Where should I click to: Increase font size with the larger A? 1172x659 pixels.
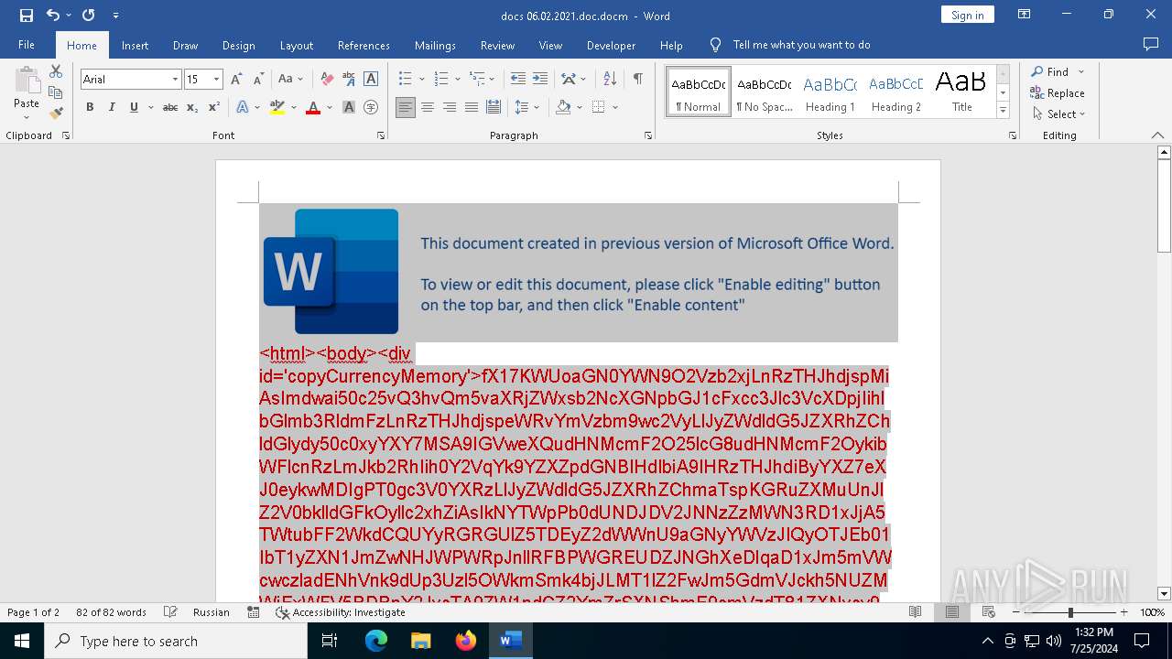tap(236, 80)
